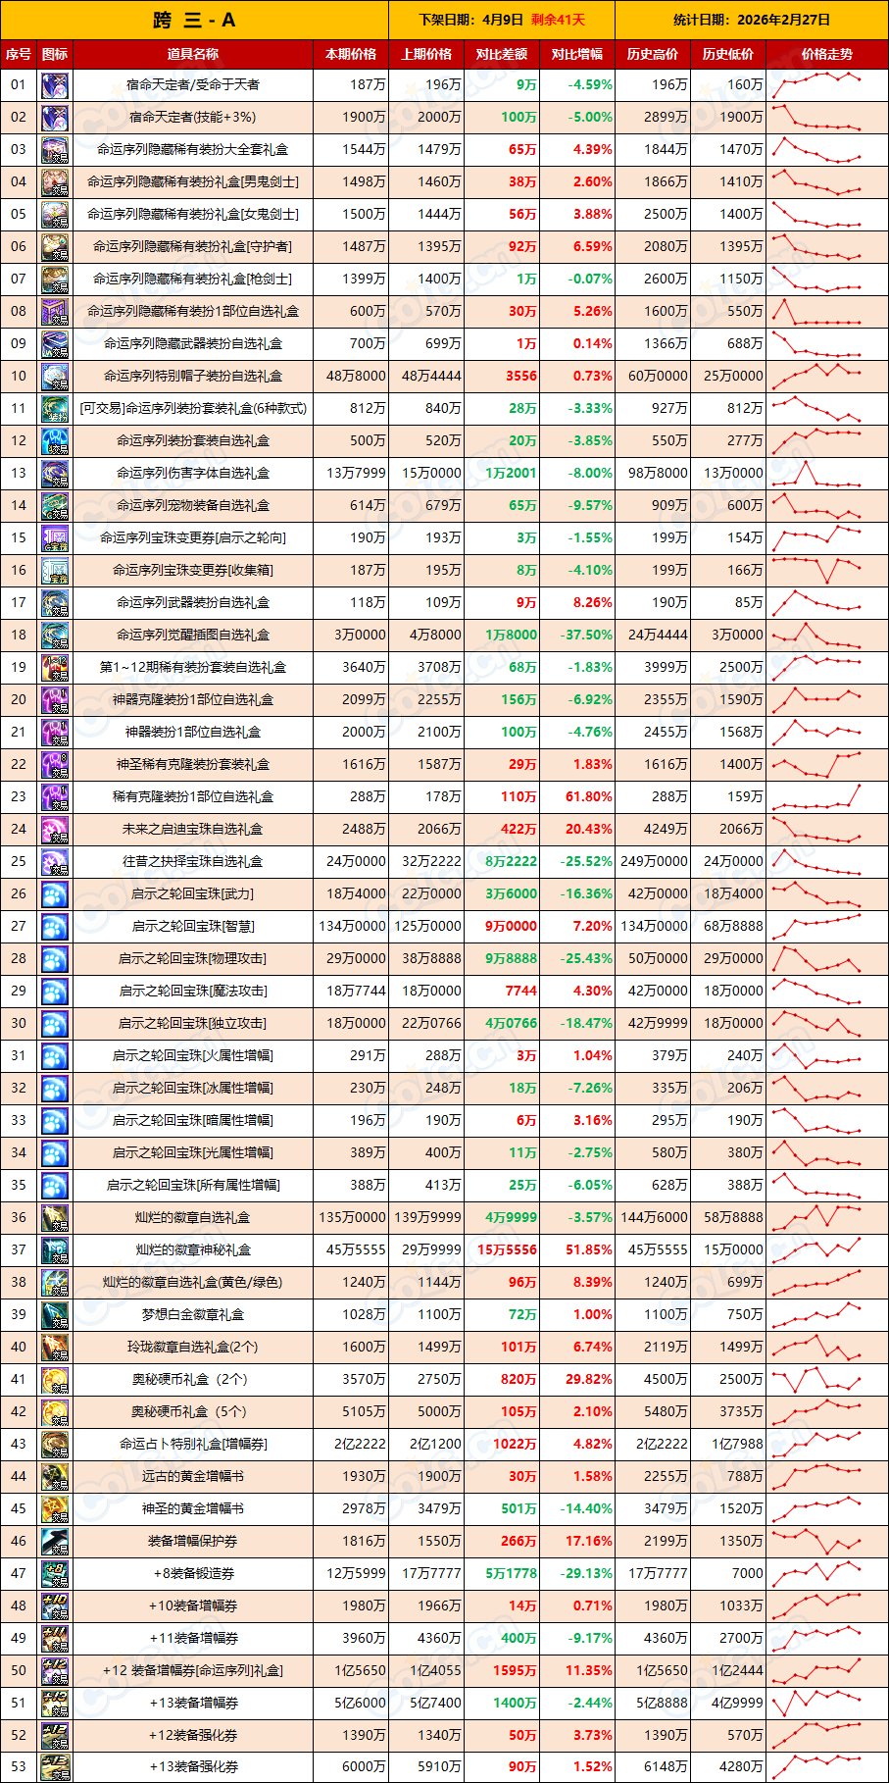Click the 未来之启迪宝珠自选礼盒 icon

tap(55, 830)
